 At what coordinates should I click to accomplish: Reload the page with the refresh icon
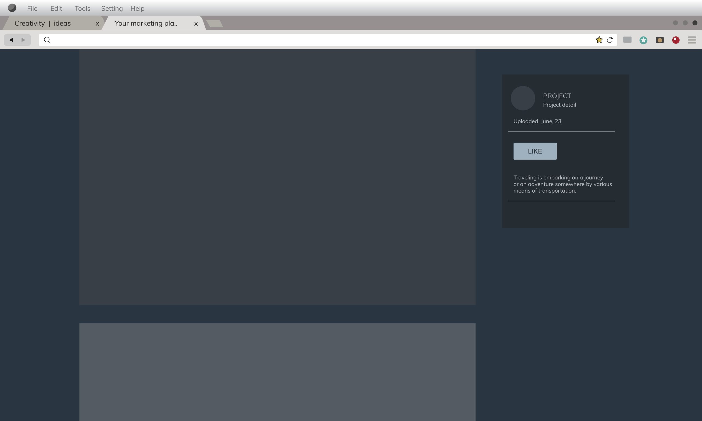click(610, 40)
